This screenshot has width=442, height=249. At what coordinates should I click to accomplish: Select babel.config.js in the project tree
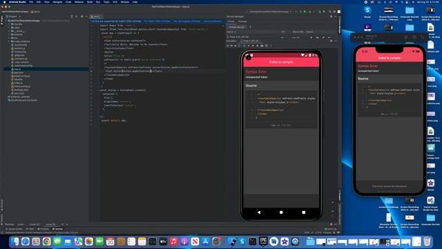(21, 76)
